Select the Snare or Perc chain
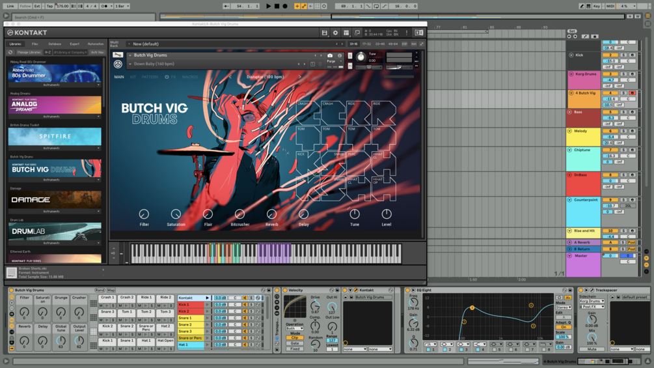Viewport: 654px width, 368px height. pos(191,338)
